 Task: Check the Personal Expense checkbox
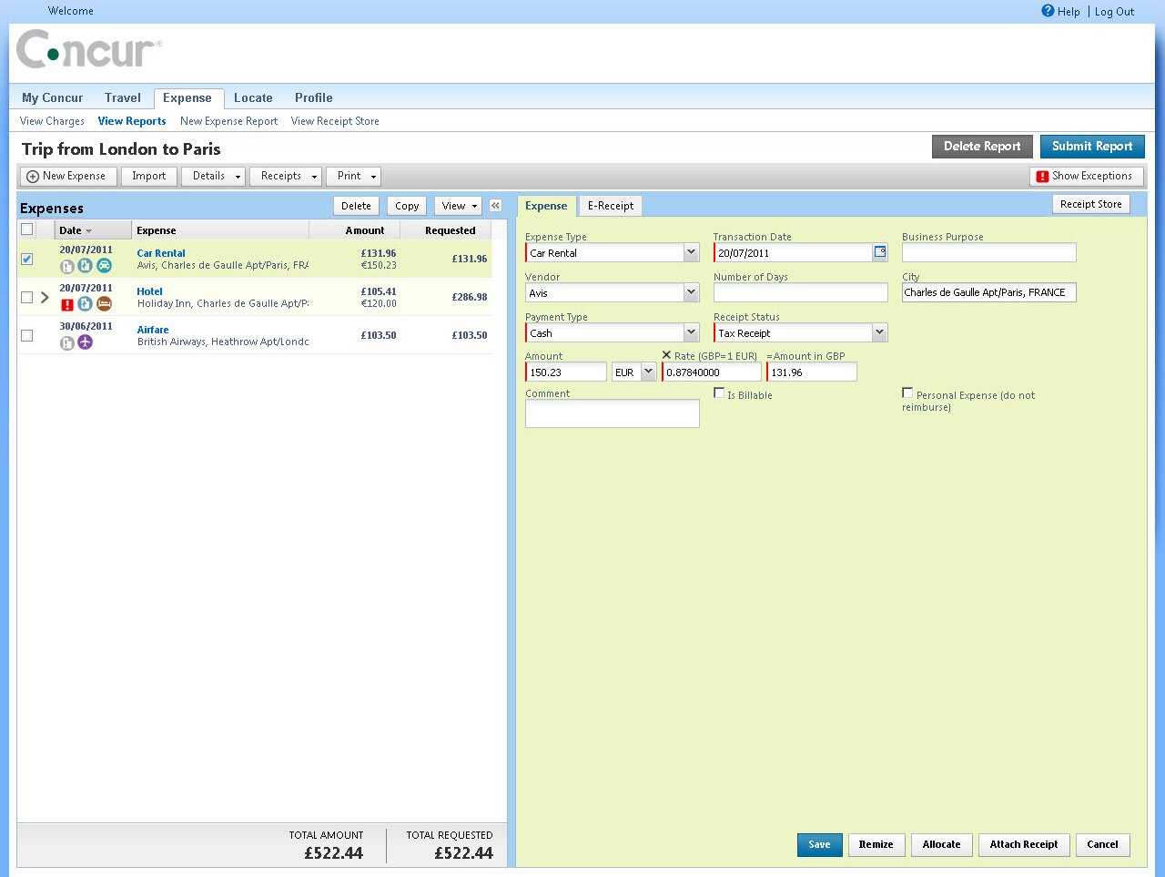907,393
